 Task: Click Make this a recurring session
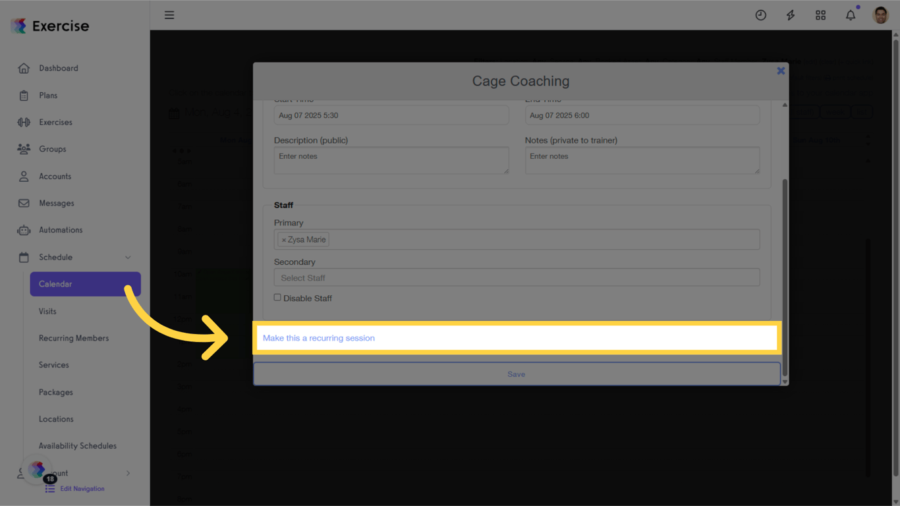318,337
